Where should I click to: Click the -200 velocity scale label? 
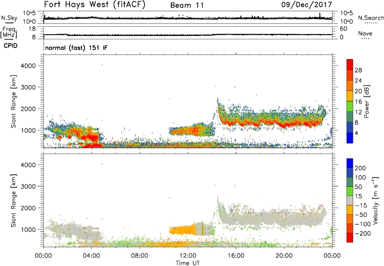point(363,233)
